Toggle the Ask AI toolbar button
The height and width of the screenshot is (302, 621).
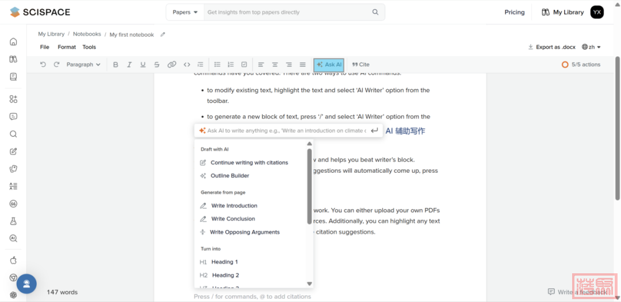[x=329, y=65]
